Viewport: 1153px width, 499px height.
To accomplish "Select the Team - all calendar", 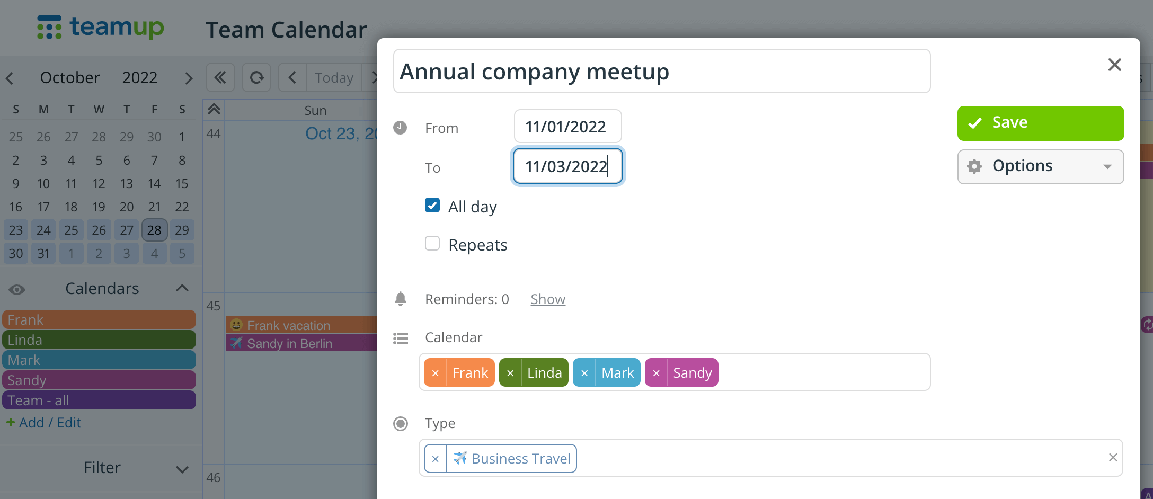I will pyautogui.click(x=99, y=400).
